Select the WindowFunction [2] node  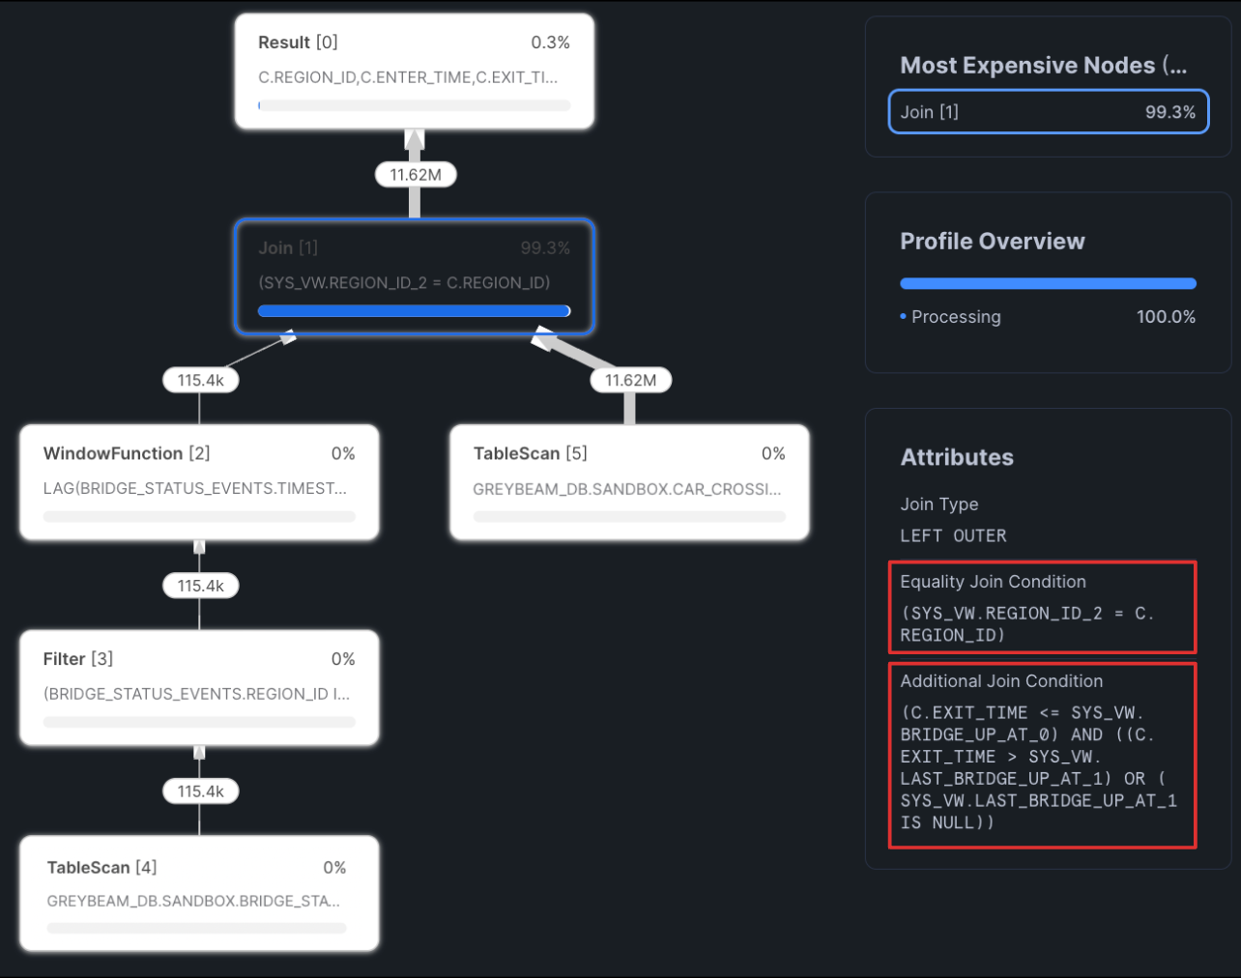point(199,481)
